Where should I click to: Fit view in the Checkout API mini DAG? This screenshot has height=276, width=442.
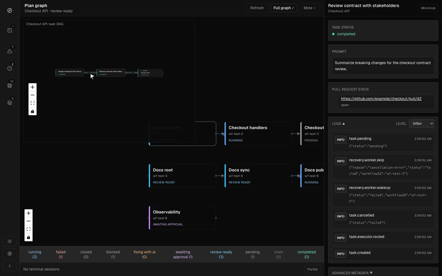(x=33, y=103)
